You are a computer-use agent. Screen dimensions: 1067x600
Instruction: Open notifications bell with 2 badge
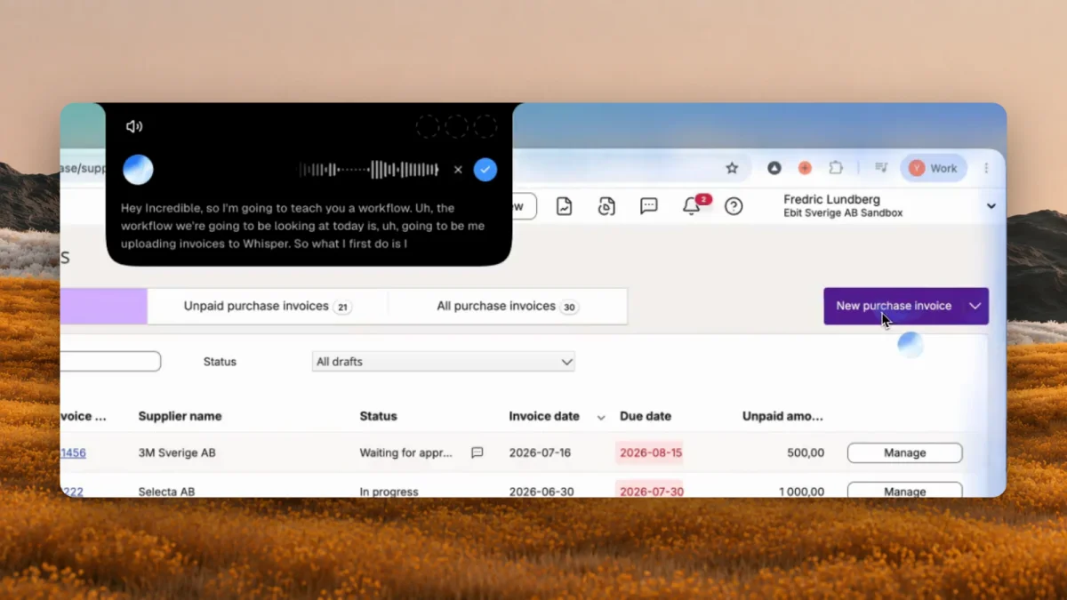tap(692, 206)
